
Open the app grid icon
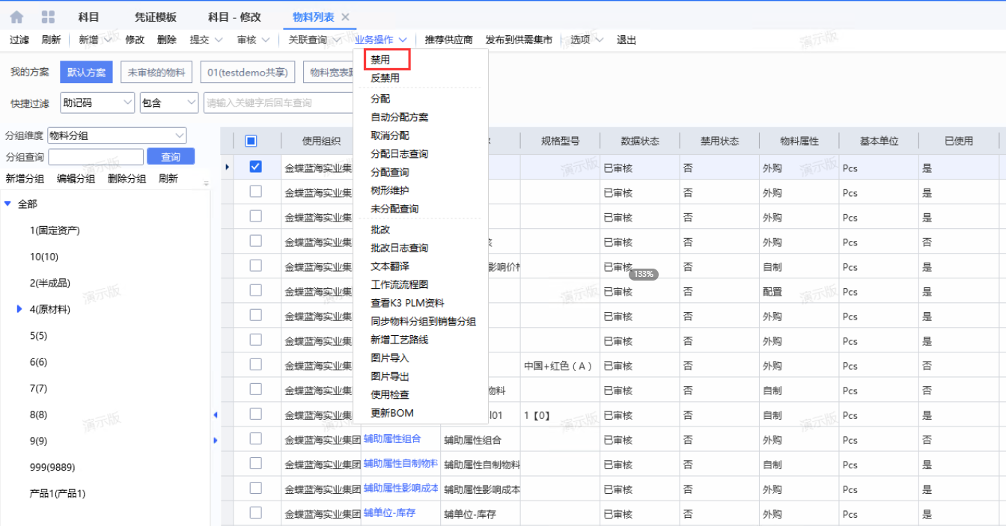pos(48,16)
